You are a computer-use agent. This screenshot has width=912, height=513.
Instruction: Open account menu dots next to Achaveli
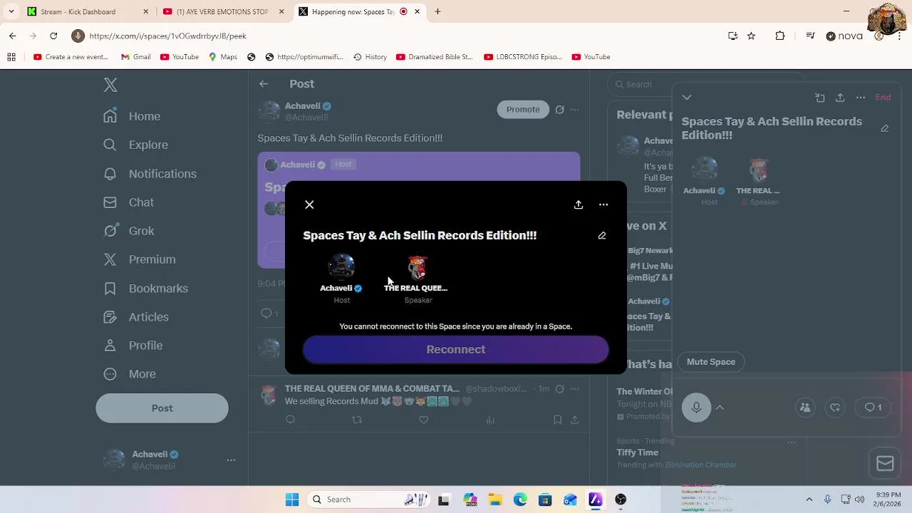tap(231, 460)
